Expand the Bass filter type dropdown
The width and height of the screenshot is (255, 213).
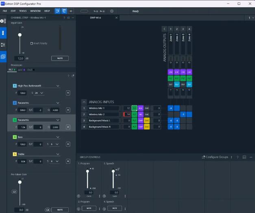58,137
